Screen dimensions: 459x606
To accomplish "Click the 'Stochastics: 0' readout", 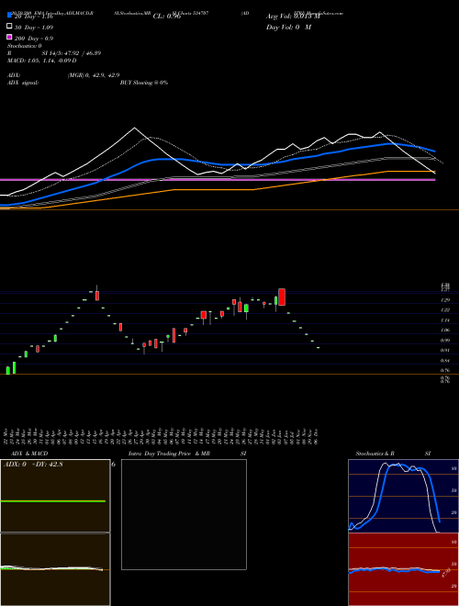I will pos(25,46).
